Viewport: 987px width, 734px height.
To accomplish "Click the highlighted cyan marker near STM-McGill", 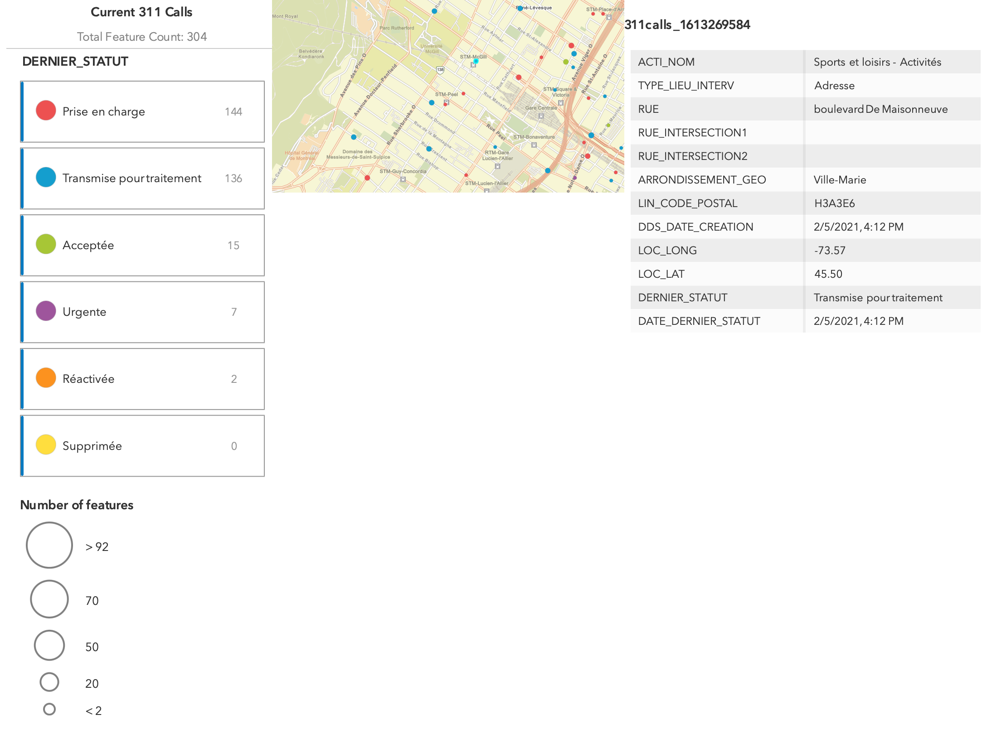I will point(476,61).
